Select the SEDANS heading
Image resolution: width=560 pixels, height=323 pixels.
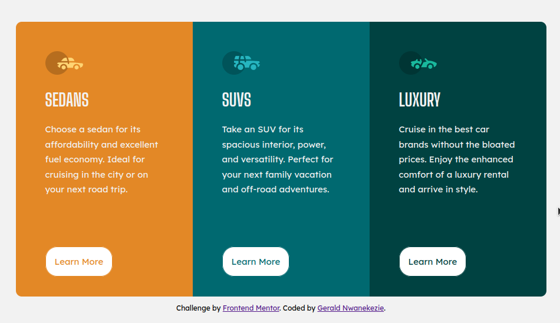pos(67,100)
